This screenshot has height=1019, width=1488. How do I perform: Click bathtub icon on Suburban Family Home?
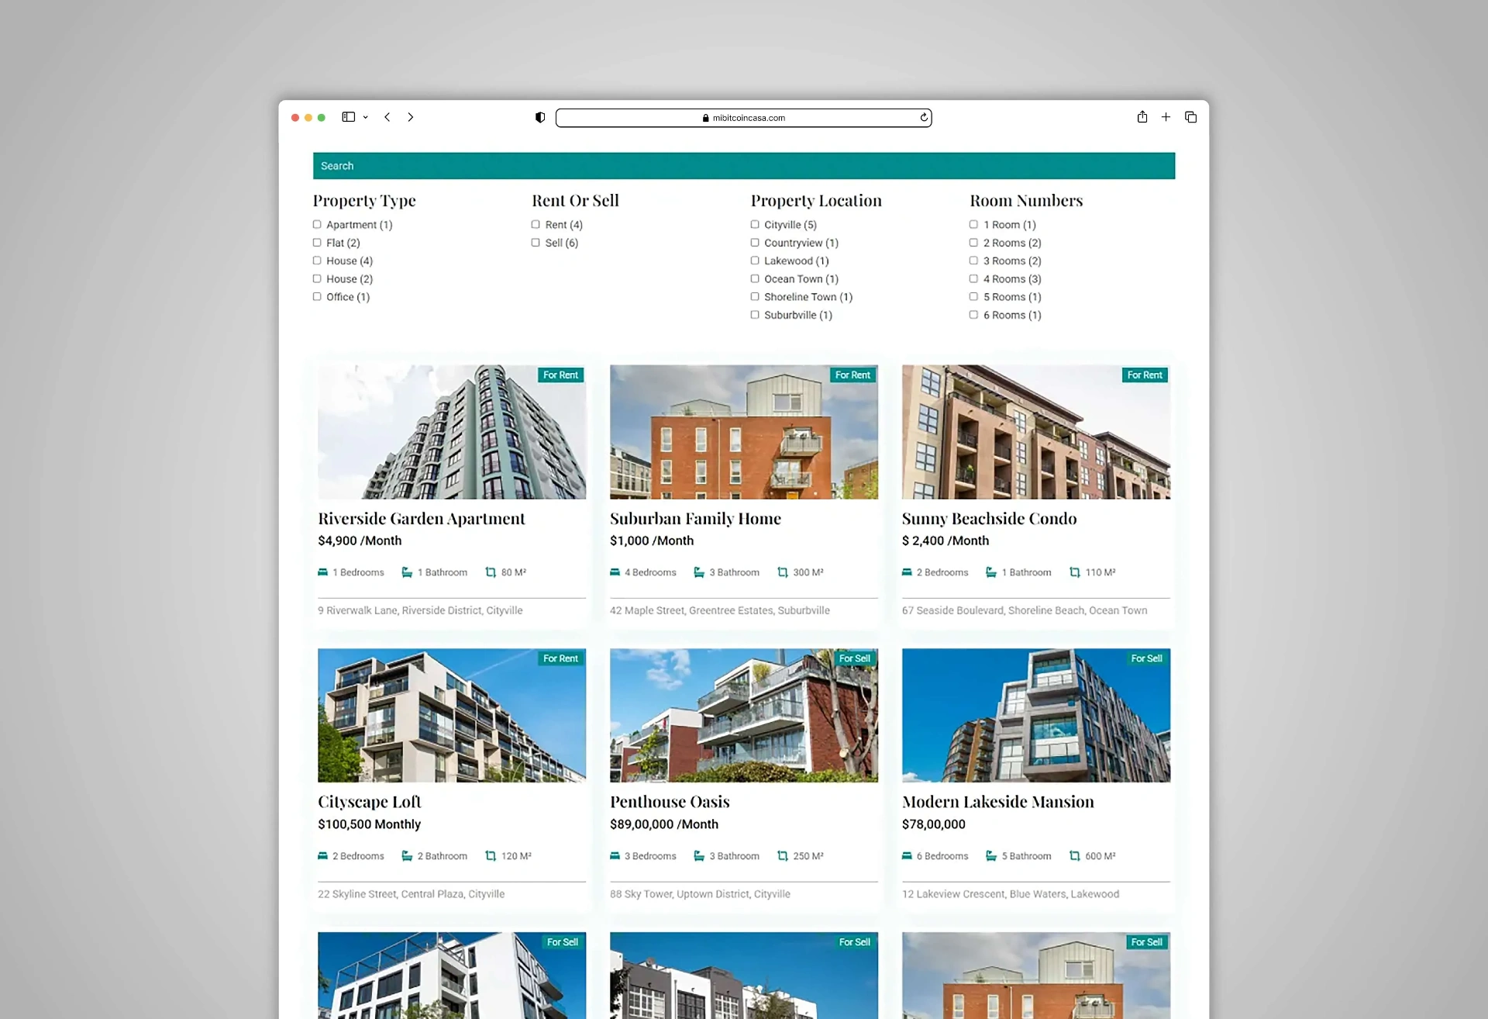click(x=699, y=572)
